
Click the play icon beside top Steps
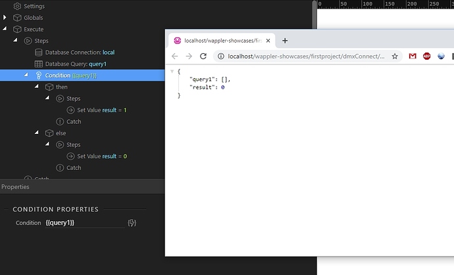(28, 41)
